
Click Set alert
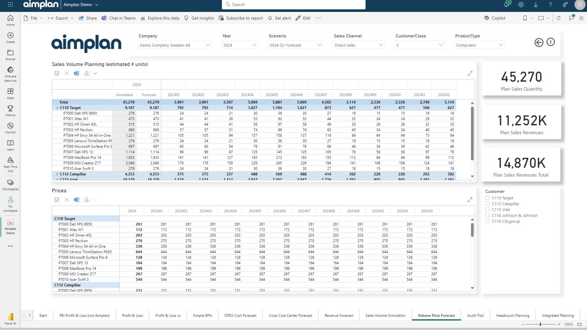[x=279, y=18]
